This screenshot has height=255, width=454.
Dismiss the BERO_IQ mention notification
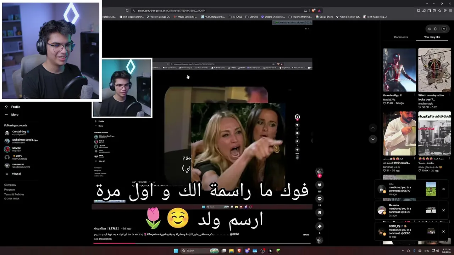click(443, 232)
